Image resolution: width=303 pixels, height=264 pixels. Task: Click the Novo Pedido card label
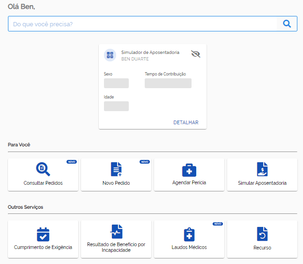pos(116,183)
